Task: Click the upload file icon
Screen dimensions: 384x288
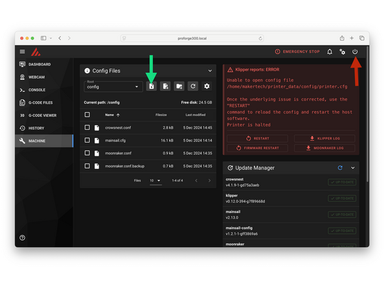Action: tap(152, 86)
